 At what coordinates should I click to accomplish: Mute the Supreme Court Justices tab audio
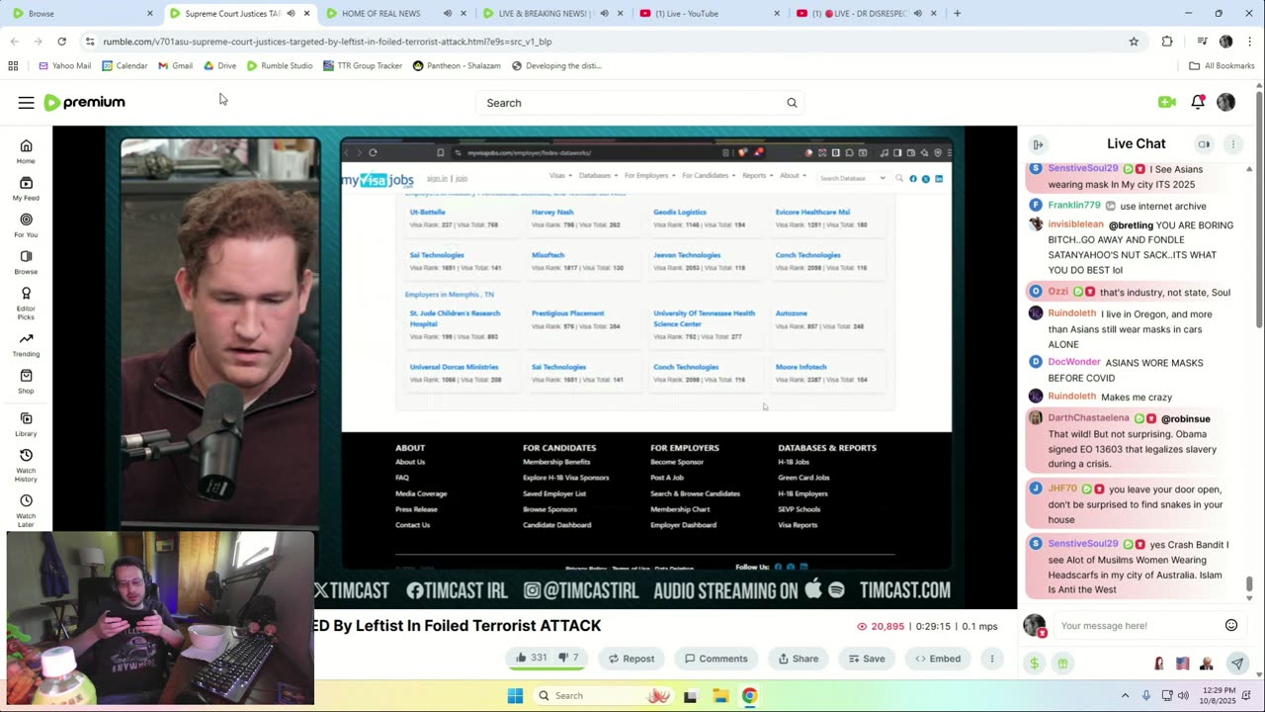tap(291, 14)
